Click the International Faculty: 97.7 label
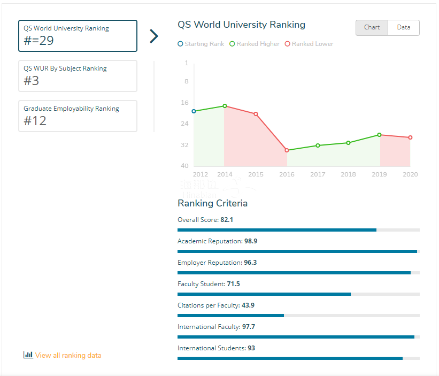The image size is (439, 376). pos(216,327)
